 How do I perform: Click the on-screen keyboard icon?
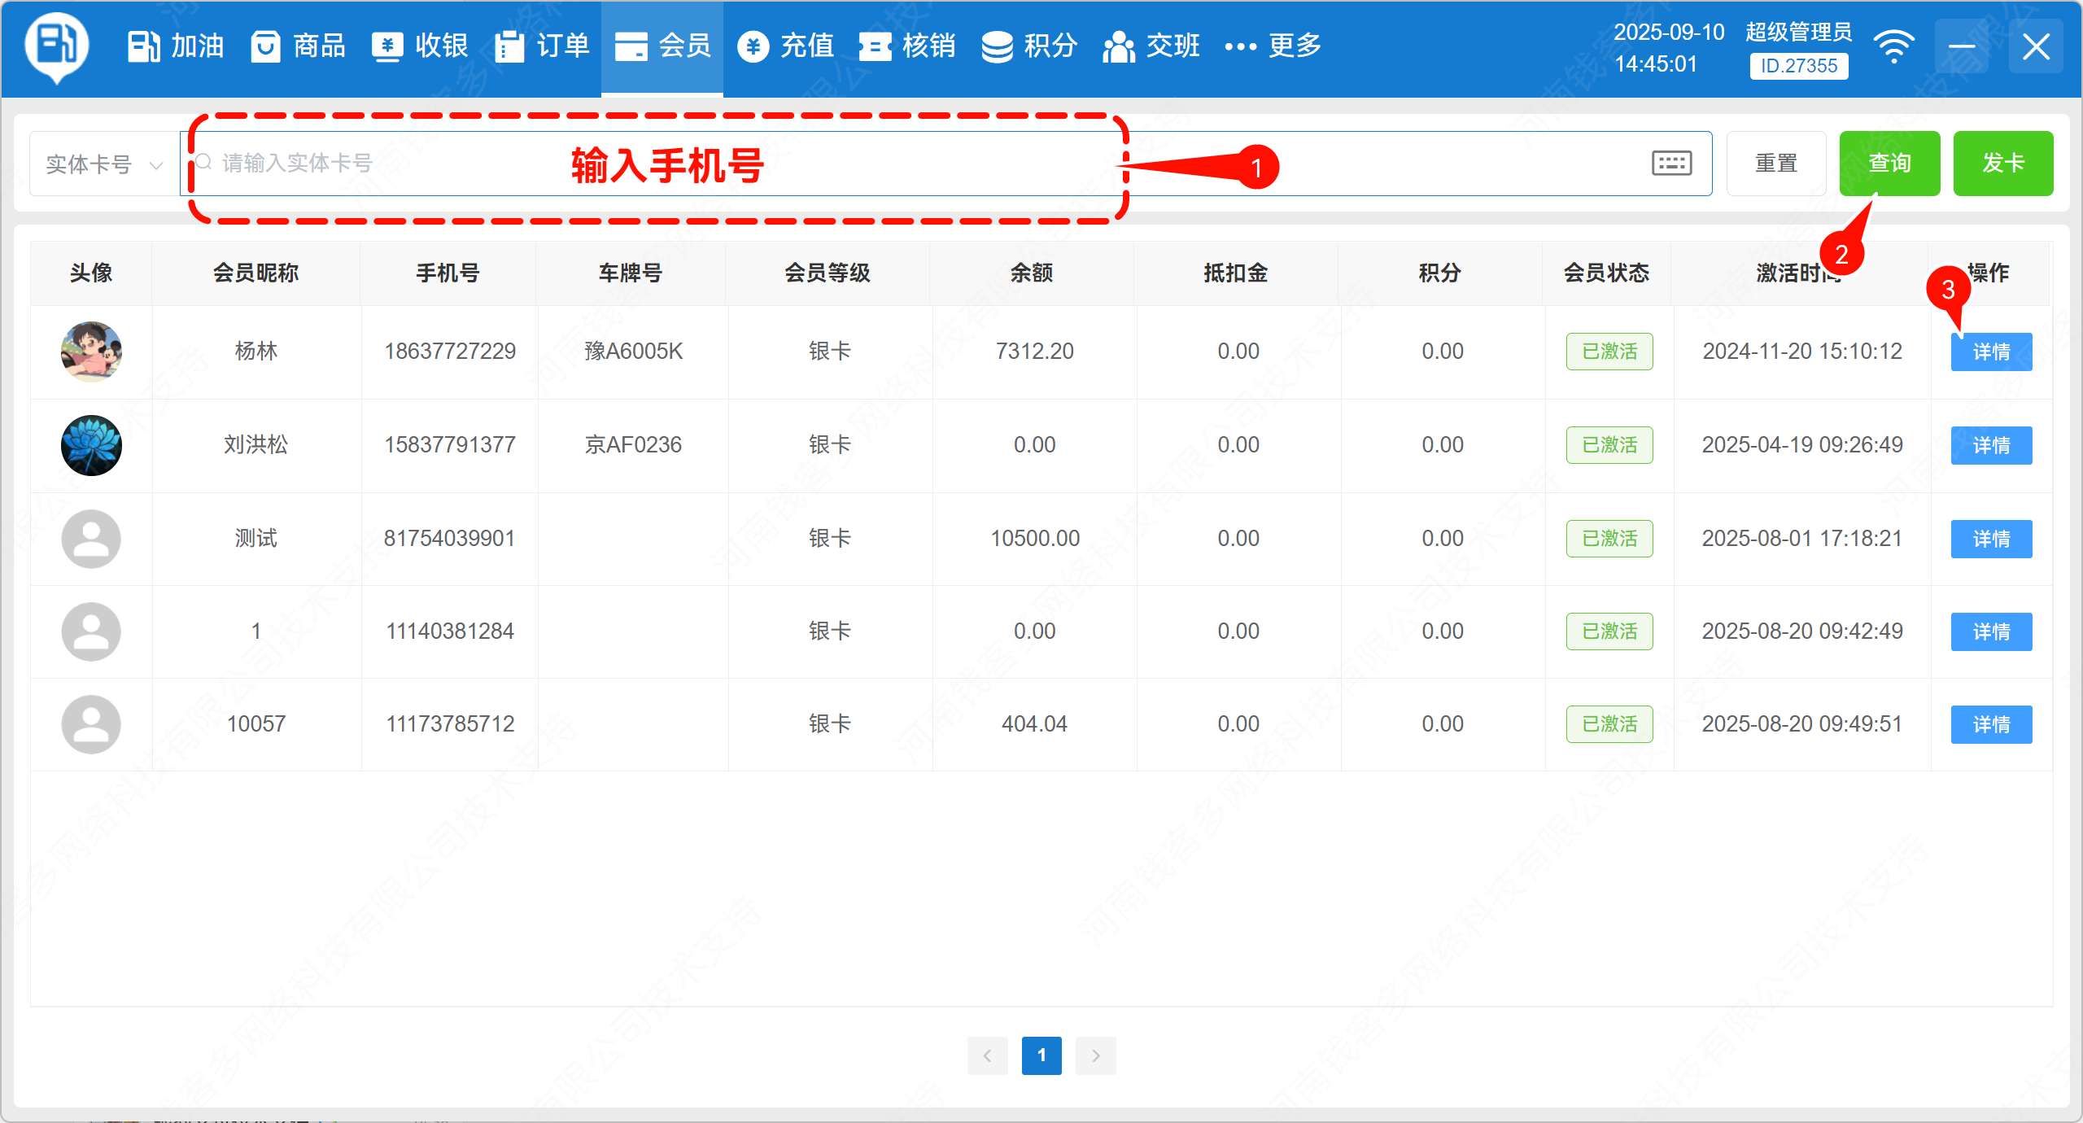pyautogui.click(x=1671, y=164)
